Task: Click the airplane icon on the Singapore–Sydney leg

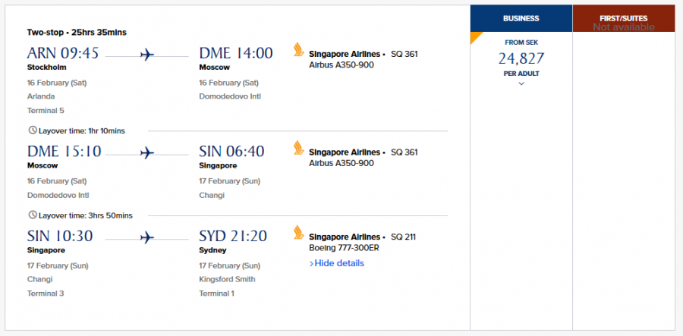Action: click(x=147, y=237)
